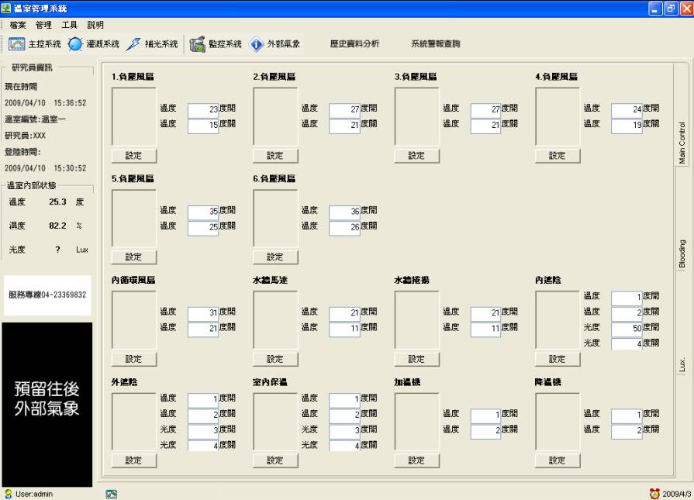Click 加溫機 溫度 field showing 2
The image size is (694, 500).
485,432
